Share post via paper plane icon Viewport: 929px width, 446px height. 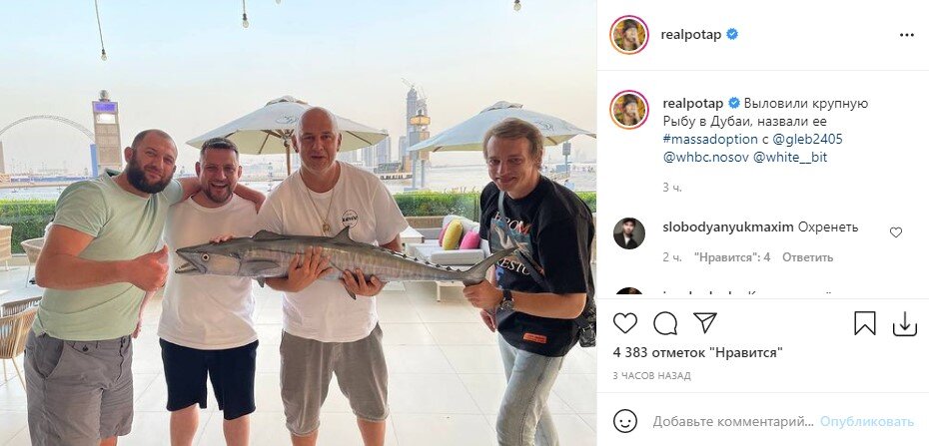click(x=705, y=323)
